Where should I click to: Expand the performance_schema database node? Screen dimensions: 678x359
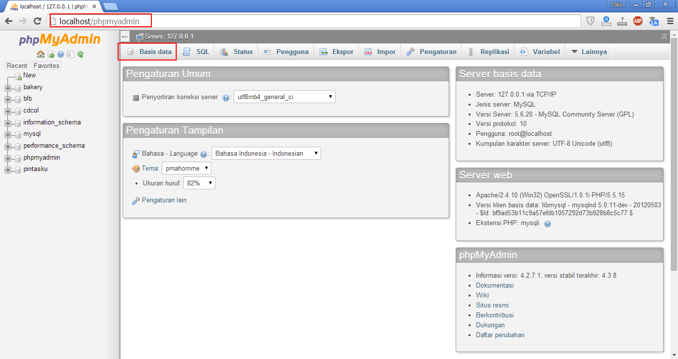tap(7, 146)
